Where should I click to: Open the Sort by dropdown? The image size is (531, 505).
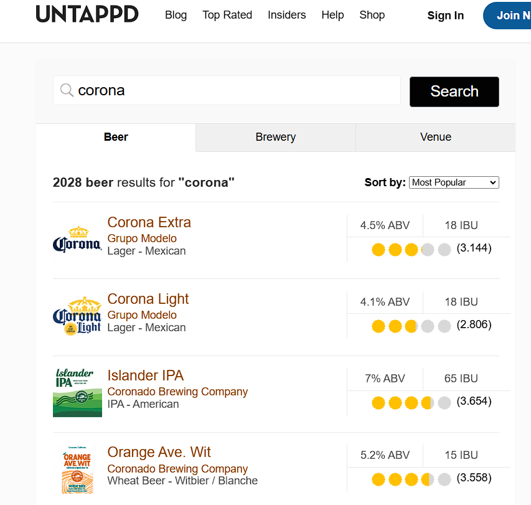454,182
